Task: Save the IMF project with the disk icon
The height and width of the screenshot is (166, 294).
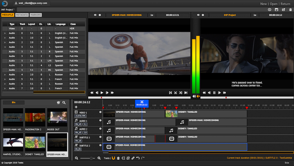Action: click(x=276, y=10)
